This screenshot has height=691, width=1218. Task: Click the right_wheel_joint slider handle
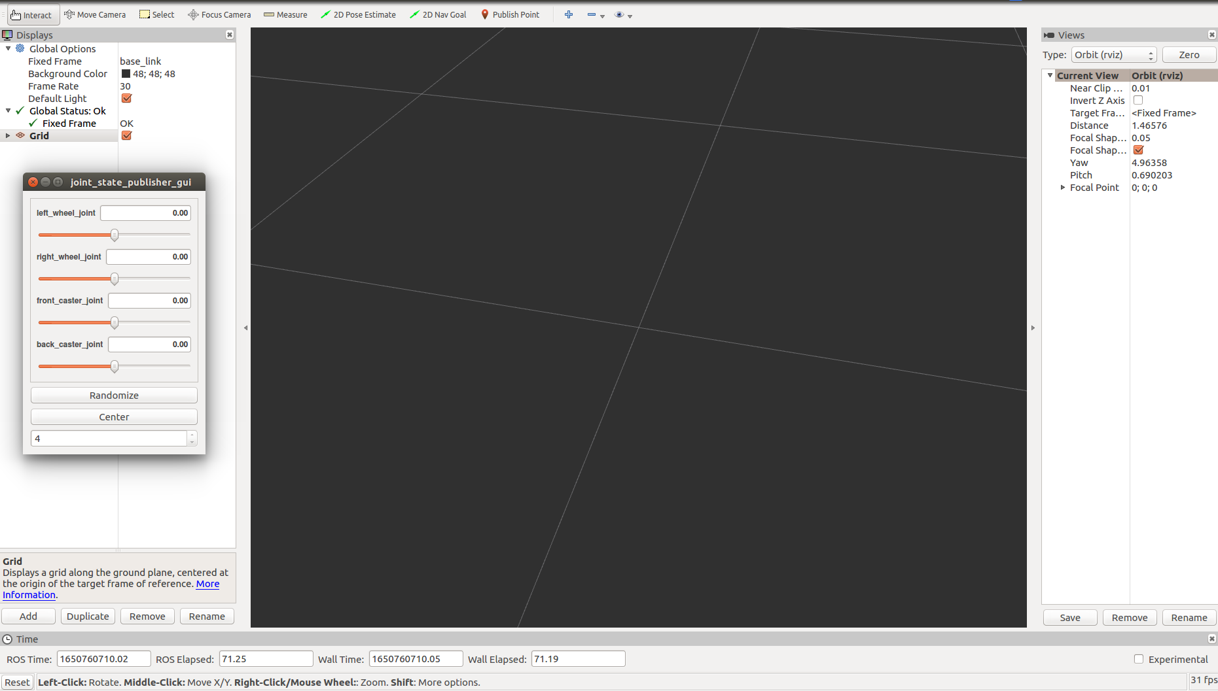click(x=115, y=278)
